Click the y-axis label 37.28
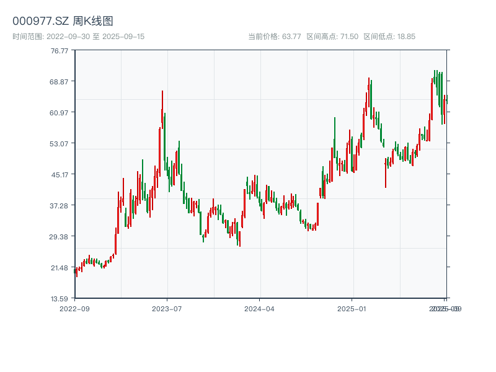The width and height of the screenshot is (496, 372). coord(59,206)
